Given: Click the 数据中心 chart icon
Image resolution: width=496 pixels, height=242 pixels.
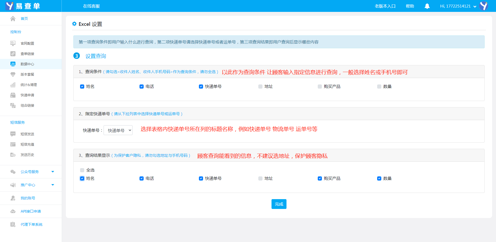Looking at the screenshot, I should [x=13, y=64].
